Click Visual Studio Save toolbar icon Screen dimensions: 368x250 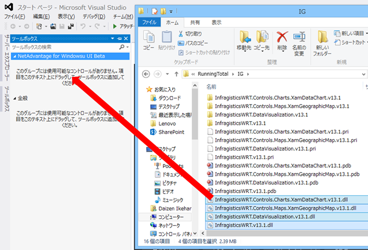(x=62, y=26)
